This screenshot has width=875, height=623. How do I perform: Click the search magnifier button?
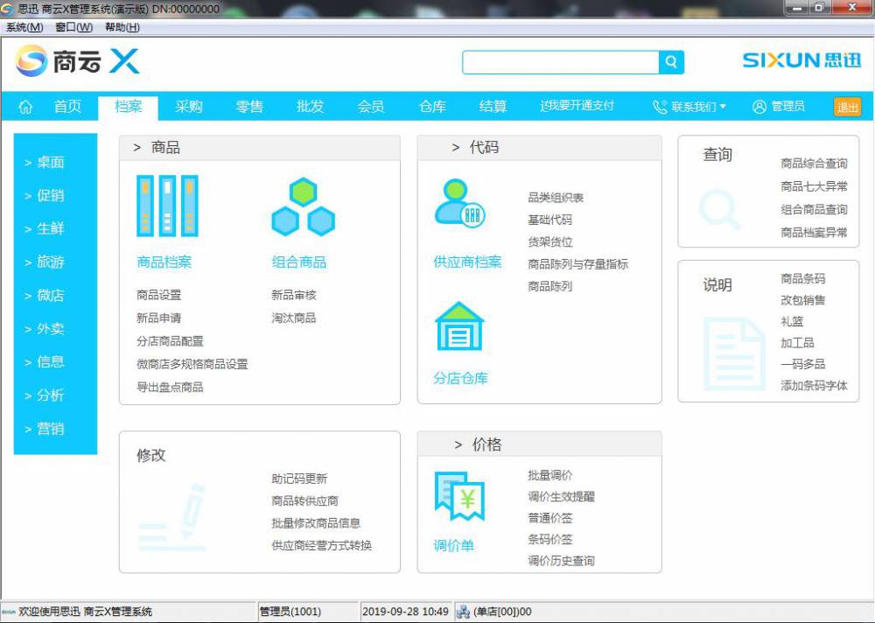[x=671, y=62]
